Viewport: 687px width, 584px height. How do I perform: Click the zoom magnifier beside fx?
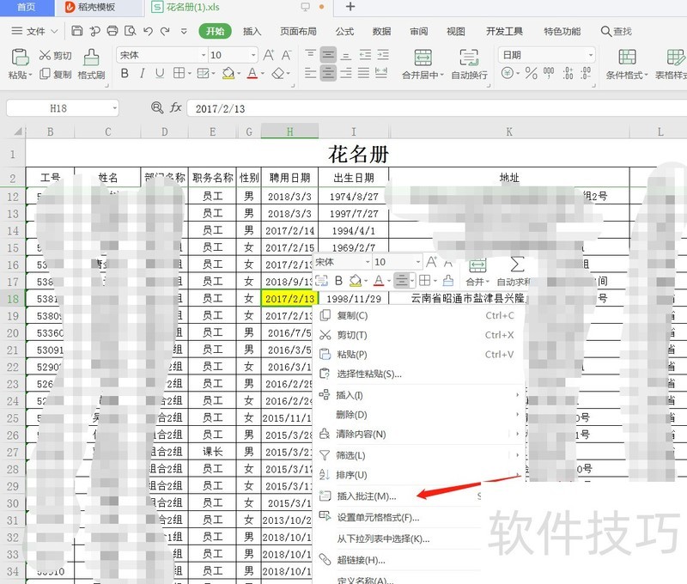pyautogui.click(x=157, y=107)
